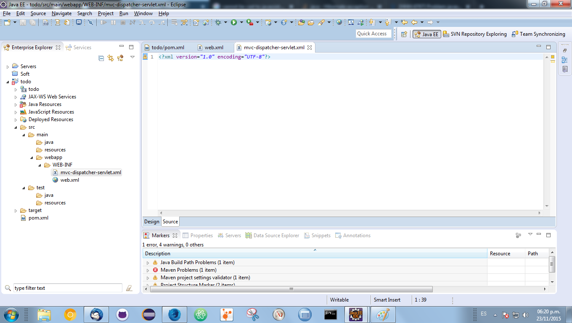Switch to Team Synchronizing perspective
The height and width of the screenshot is (323, 572).
point(539,34)
